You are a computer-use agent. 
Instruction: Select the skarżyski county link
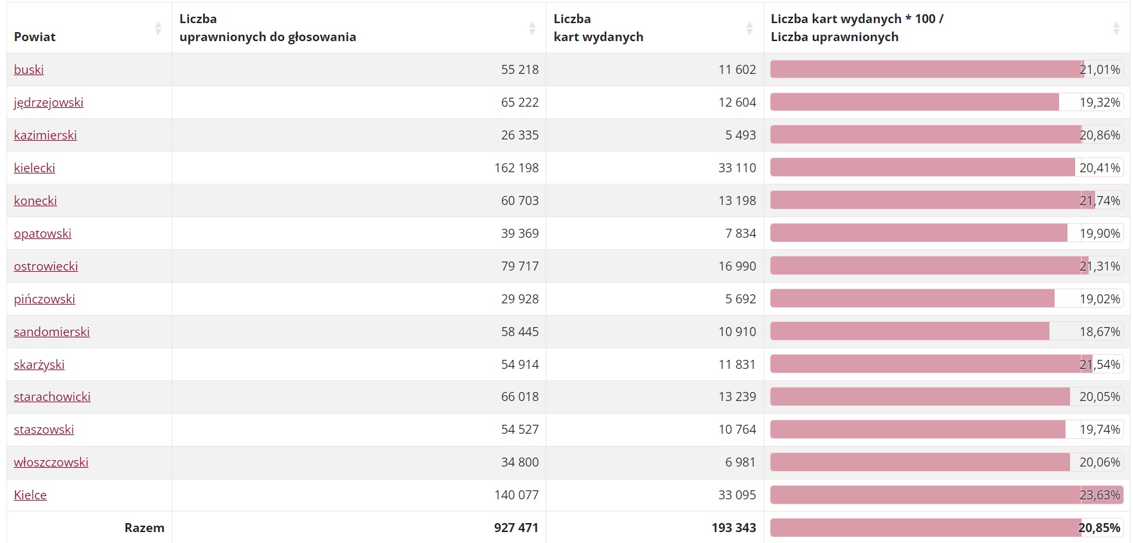(39, 364)
